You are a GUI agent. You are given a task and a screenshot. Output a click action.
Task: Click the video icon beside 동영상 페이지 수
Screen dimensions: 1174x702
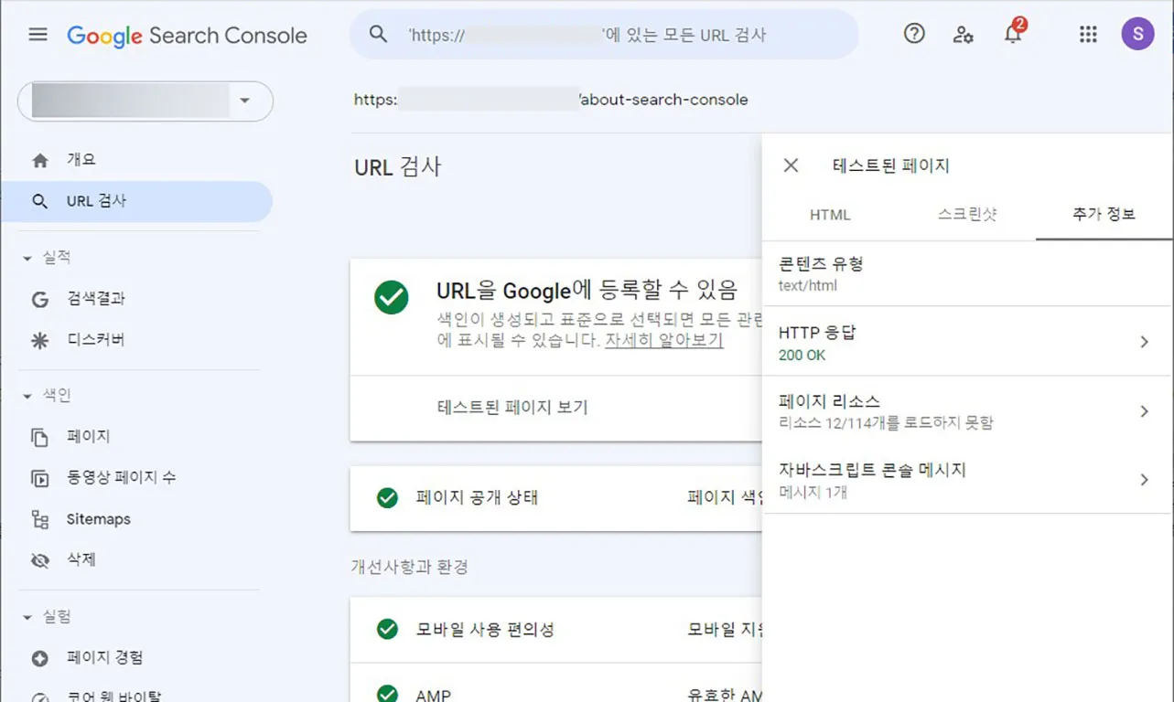click(39, 478)
